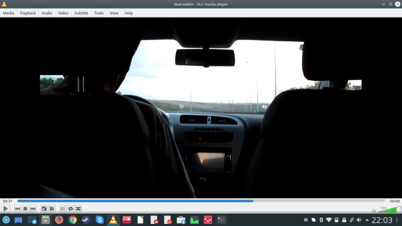Open system volume control in tray
The image size is (402, 226).
click(359, 220)
